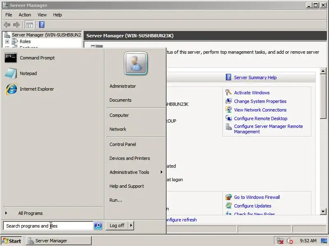Open Configure Remote Desktop link
The image size is (329, 246).
tap(261, 118)
